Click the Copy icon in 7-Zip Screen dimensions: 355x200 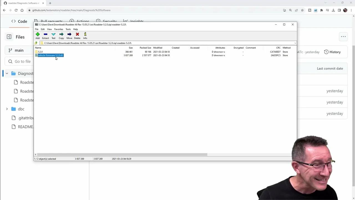pyautogui.click(x=61, y=35)
